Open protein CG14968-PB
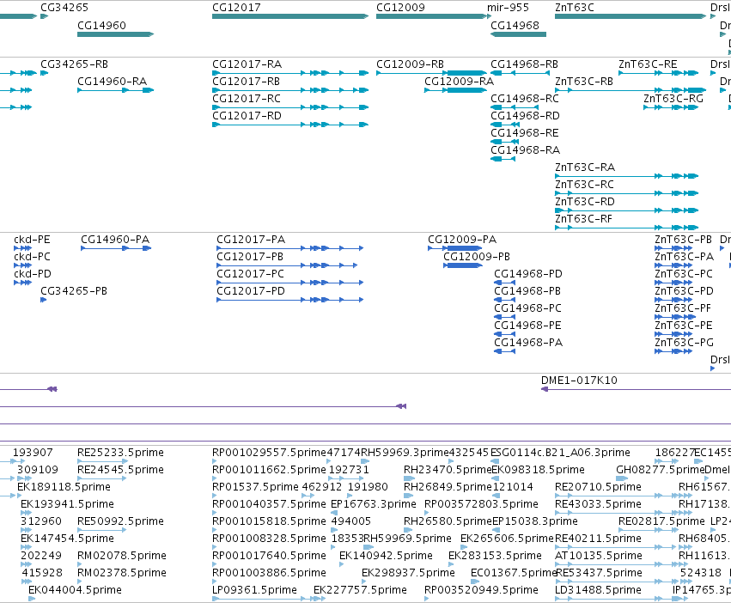Image resolution: width=731 pixels, height=603 pixels. pyautogui.click(x=527, y=291)
